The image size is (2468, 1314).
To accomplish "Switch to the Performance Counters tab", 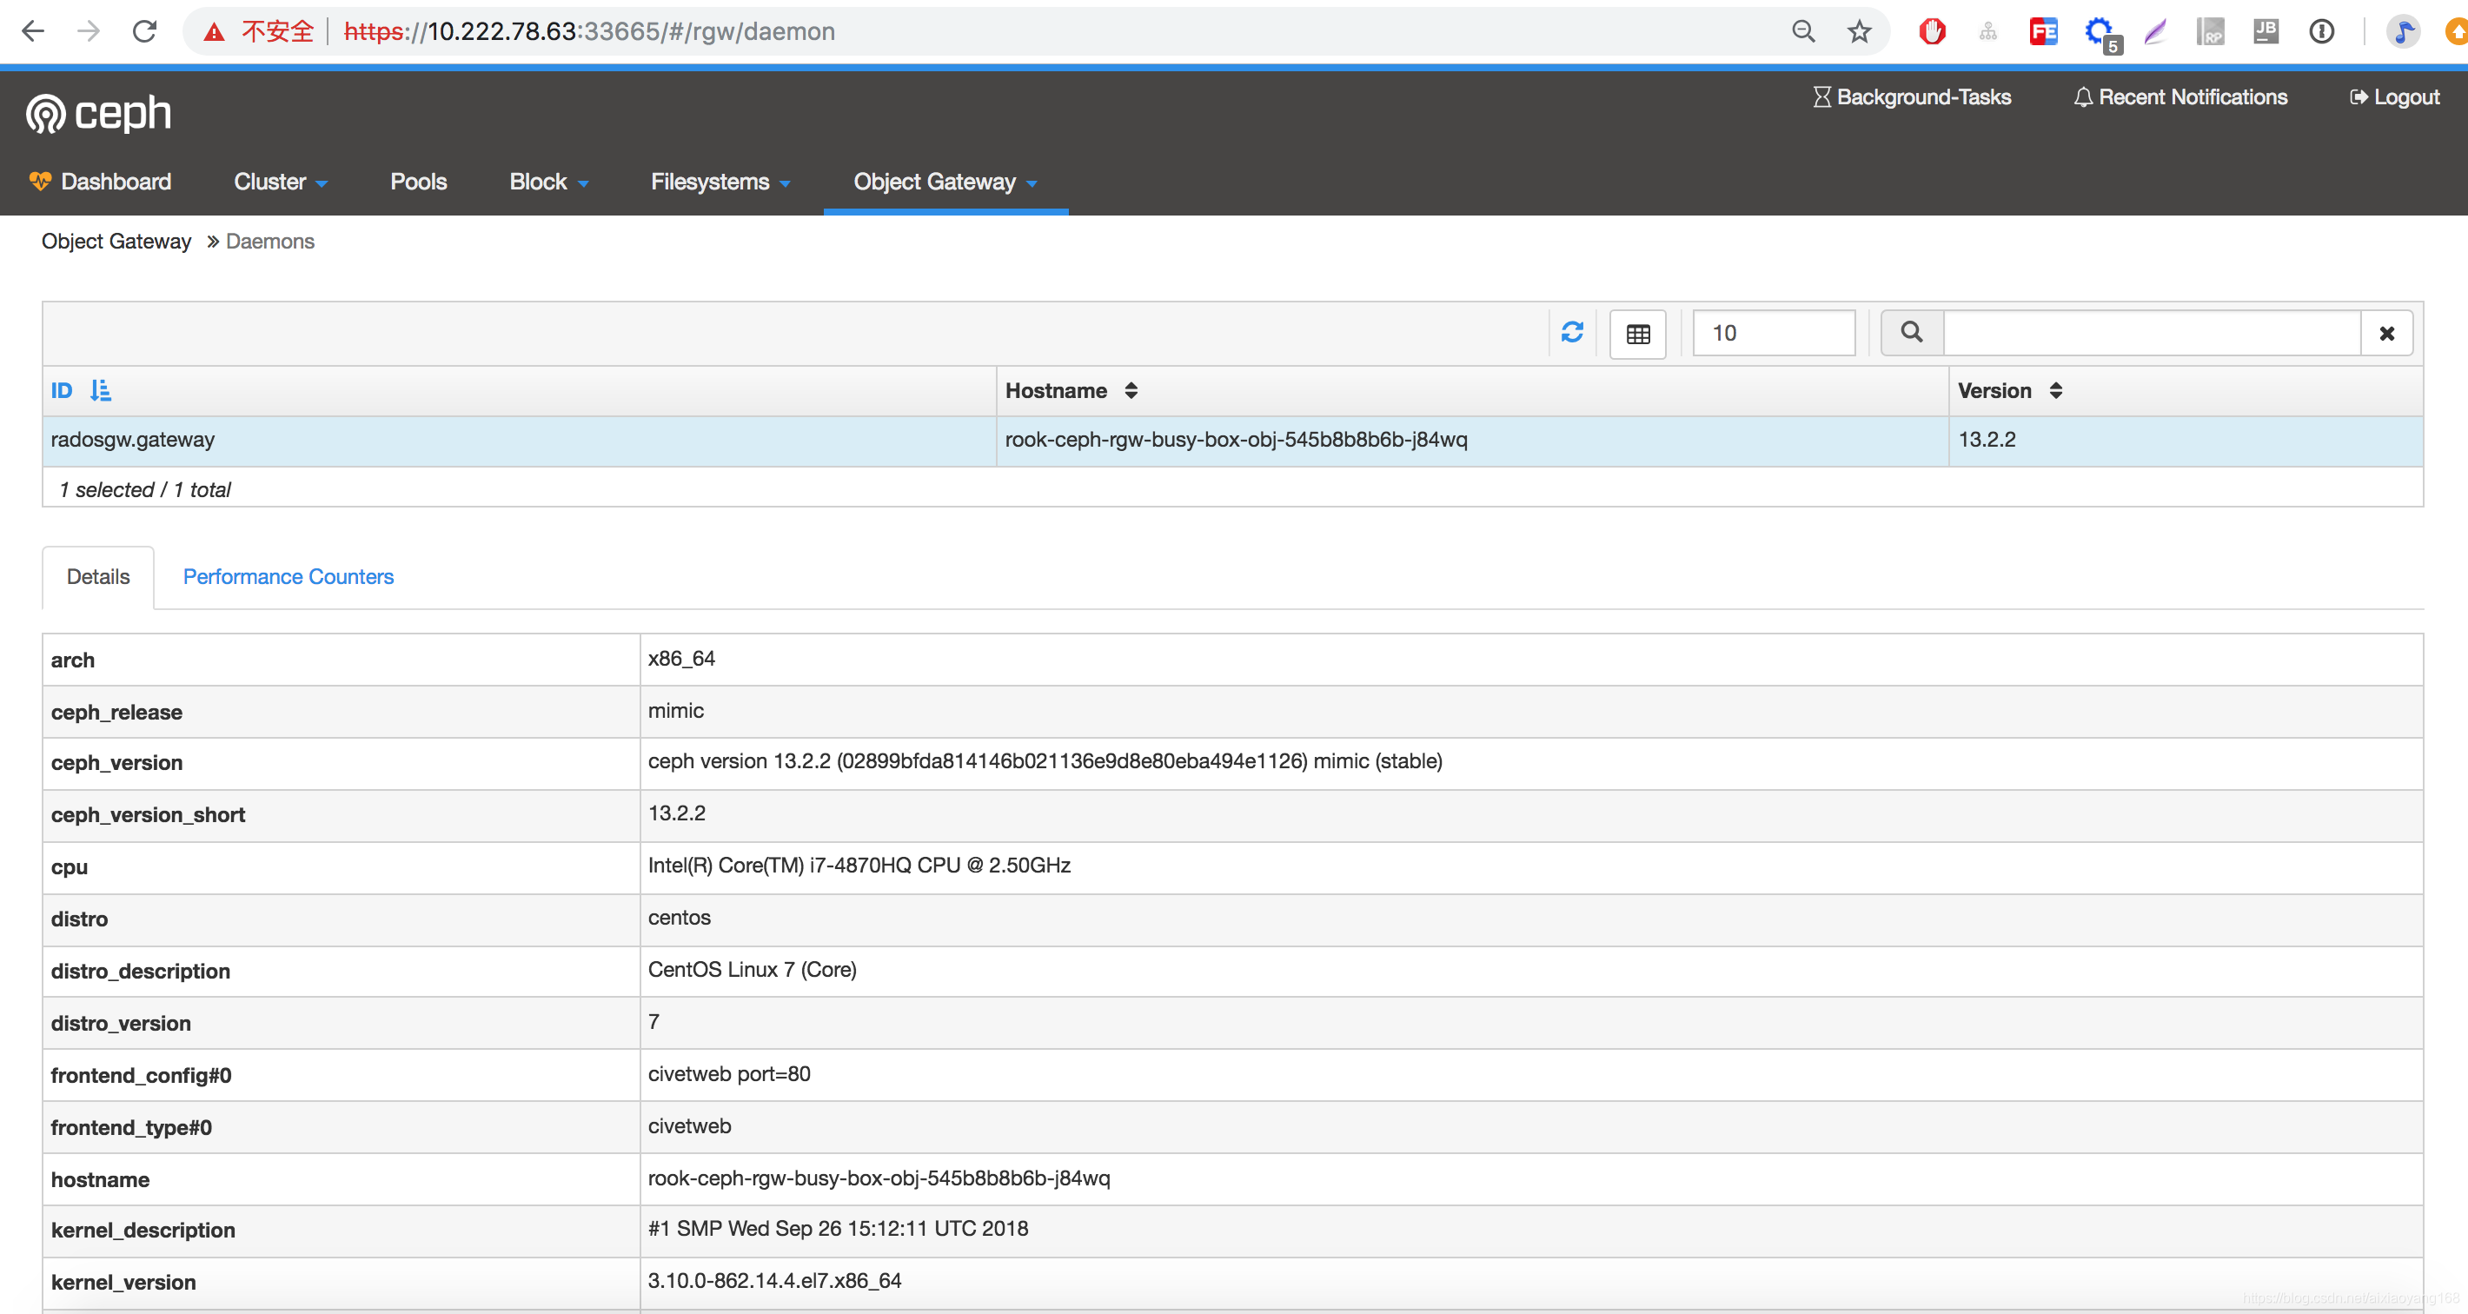I will 288,576.
